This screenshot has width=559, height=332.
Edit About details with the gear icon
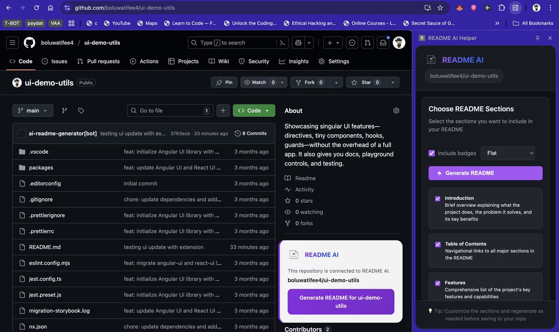(396, 110)
